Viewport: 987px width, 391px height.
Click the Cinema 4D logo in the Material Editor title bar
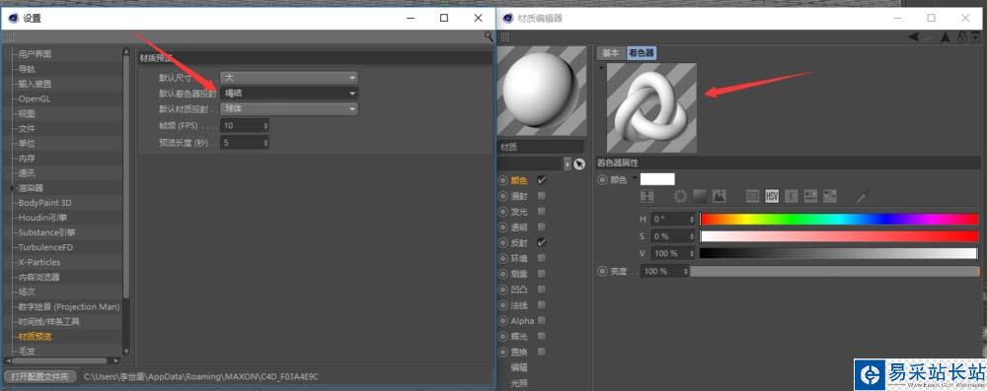[508, 19]
